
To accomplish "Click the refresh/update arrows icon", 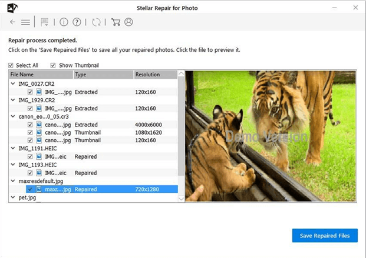I will tap(96, 22).
